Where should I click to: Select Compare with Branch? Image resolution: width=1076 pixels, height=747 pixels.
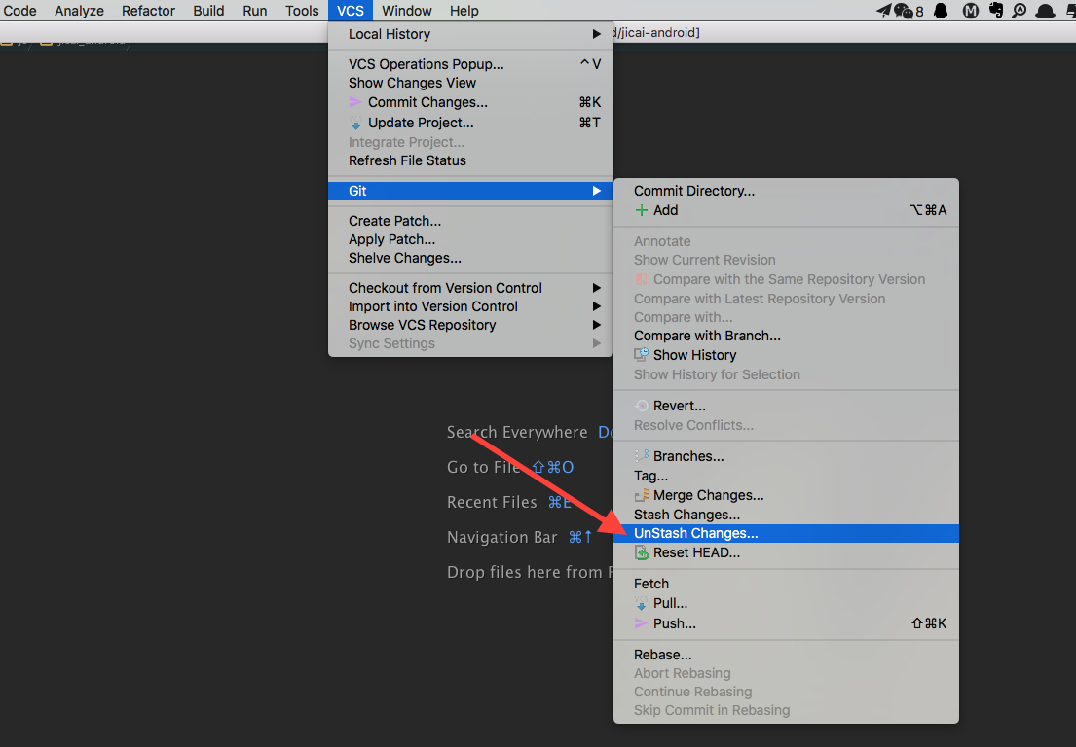tap(787, 336)
